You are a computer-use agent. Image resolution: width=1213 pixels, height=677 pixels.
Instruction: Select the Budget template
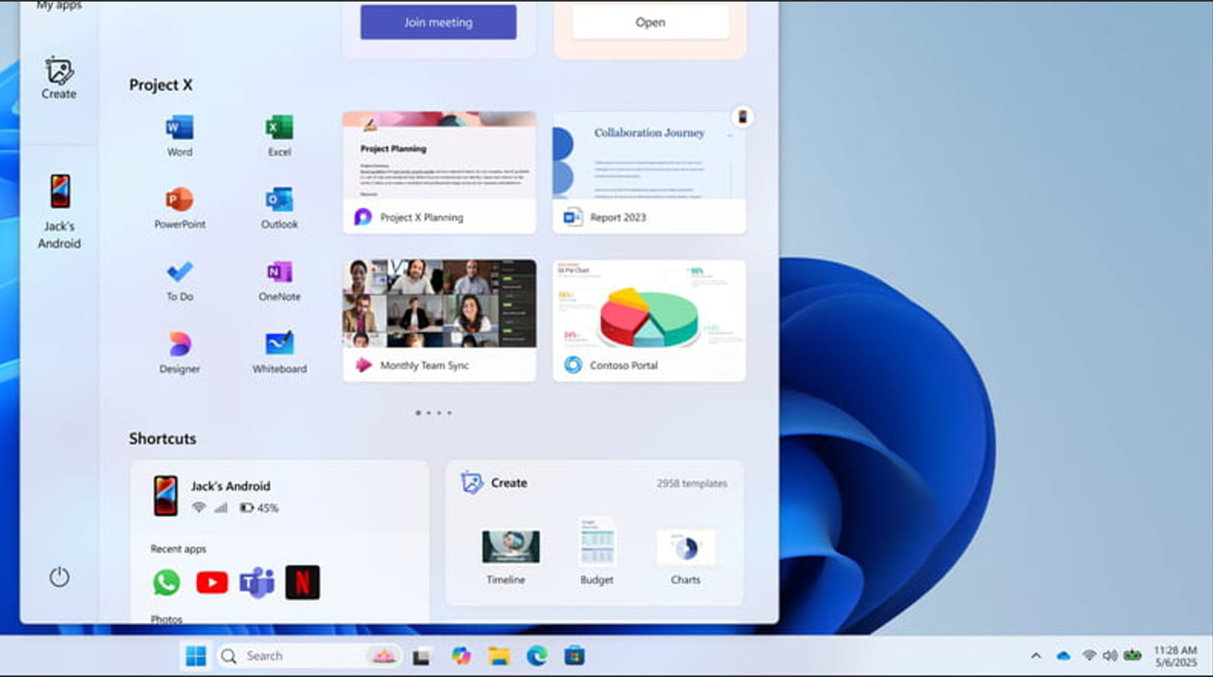click(x=597, y=551)
